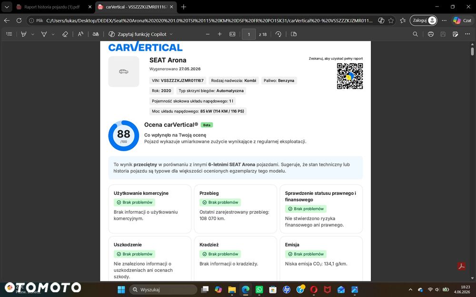Viewport: 476px width, 297px height.
Task: Click the Zaloguj sign-in button
Action: click(x=424, y=20)
